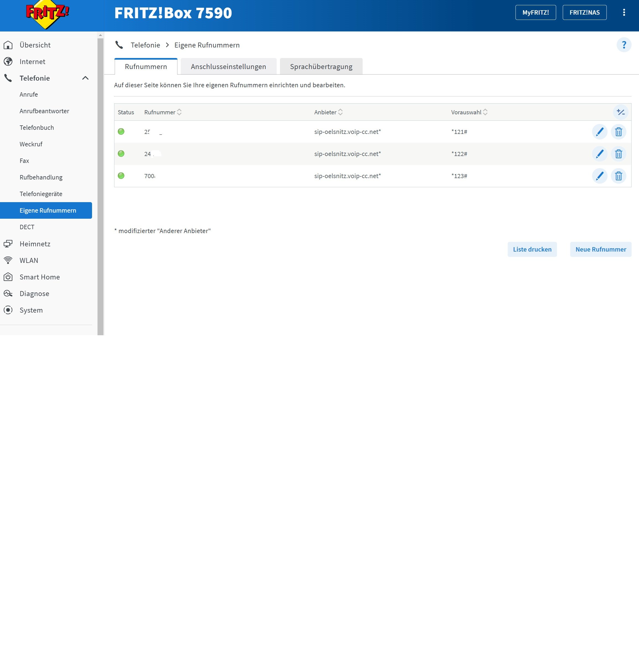Open the MyFRITZ! button in header

535,13
